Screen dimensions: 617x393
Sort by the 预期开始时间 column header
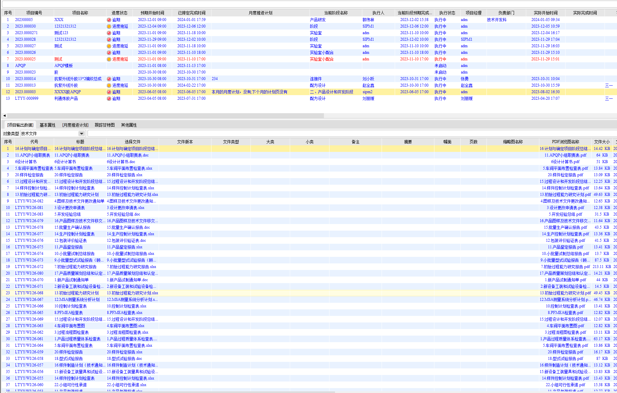point(152,13)
